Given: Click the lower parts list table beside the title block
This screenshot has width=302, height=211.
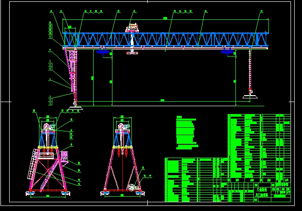Looking at the screenshot, I should coord(196,180).
